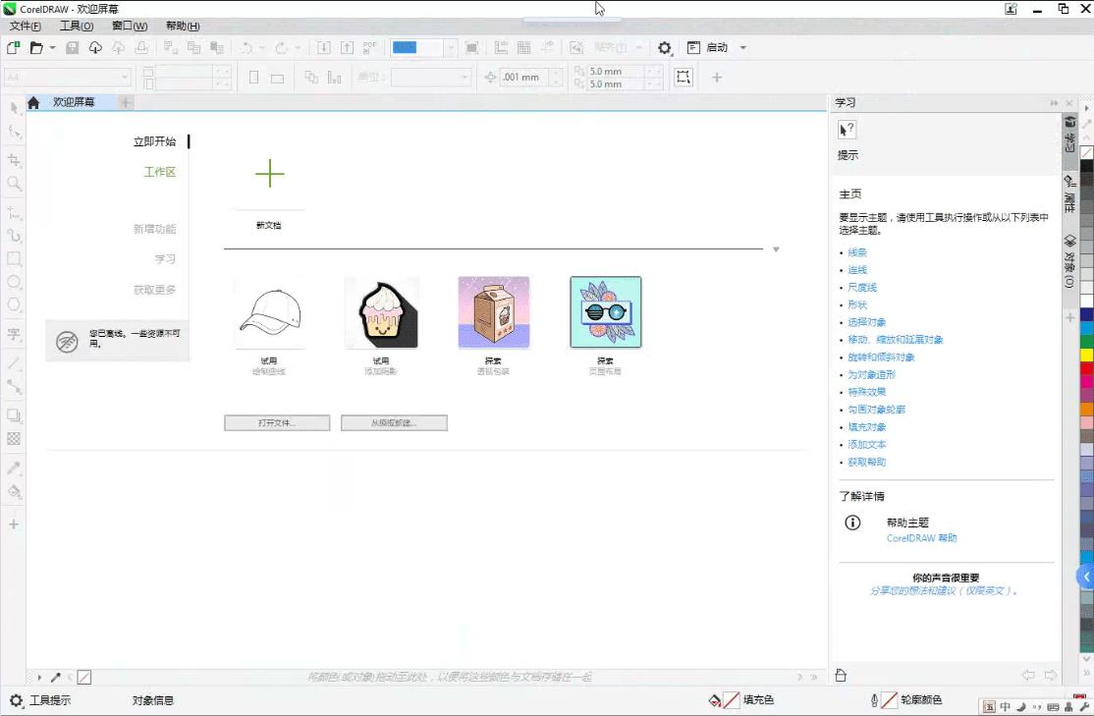1094x716 pixels.
Task: Open the 启动 launcher dropdown arrow
Action: pyautogui.click(x=743, y=47)
